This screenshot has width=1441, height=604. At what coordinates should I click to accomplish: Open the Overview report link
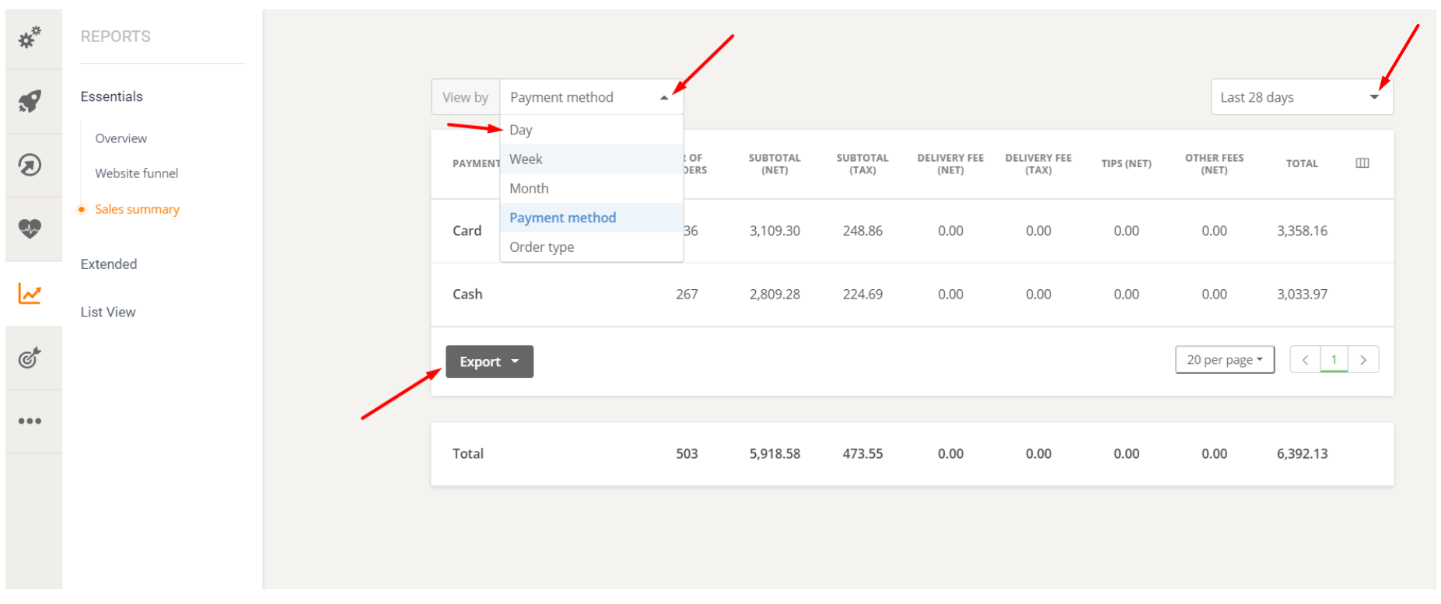click(x=121, y=138)
